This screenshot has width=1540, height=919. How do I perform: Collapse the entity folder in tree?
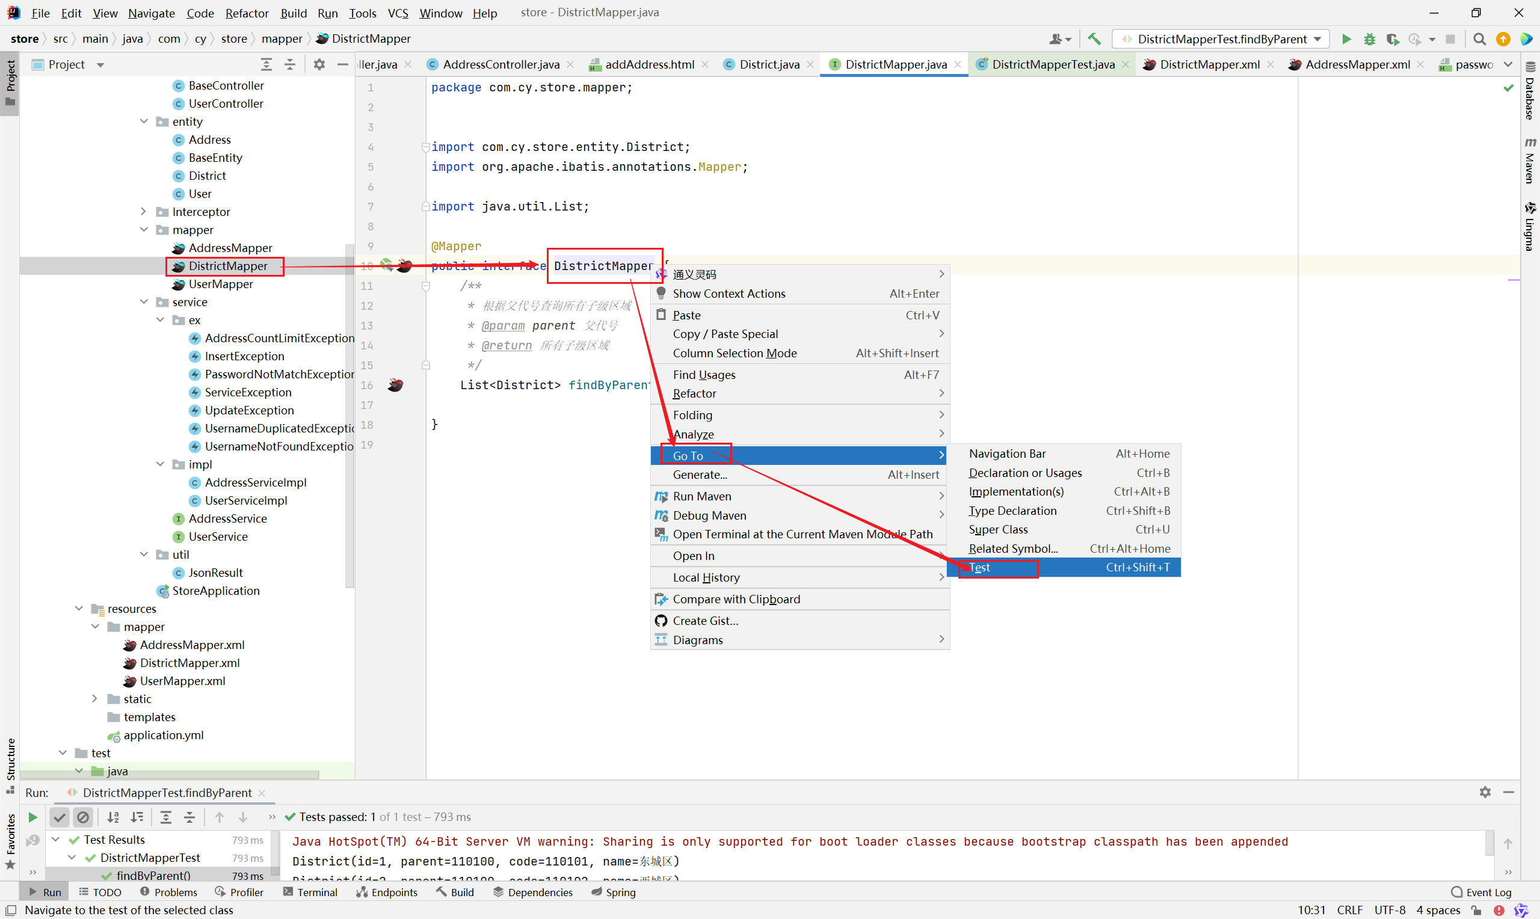pyautogui.click(x=144, y=121)
